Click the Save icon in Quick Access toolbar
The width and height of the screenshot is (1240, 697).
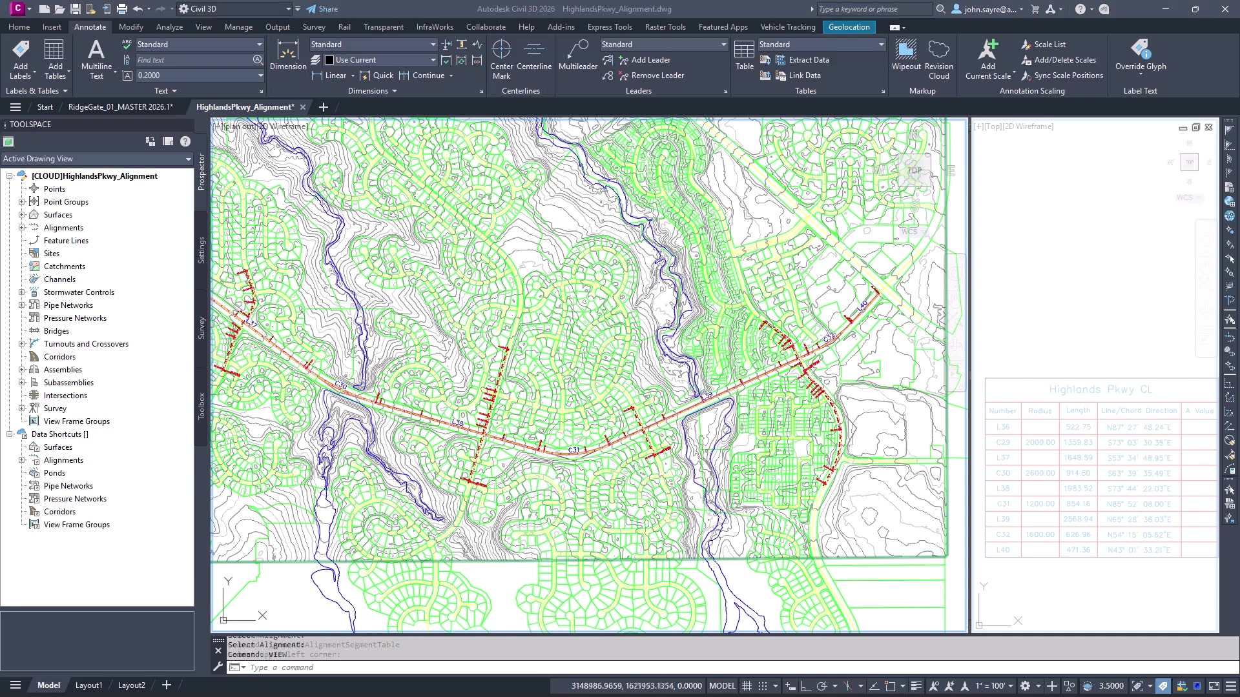point(76,9)
